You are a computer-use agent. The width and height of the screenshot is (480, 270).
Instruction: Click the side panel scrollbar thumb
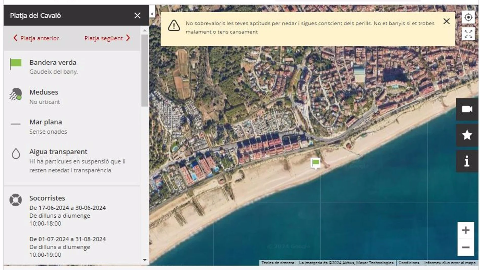tap(145, 70)
